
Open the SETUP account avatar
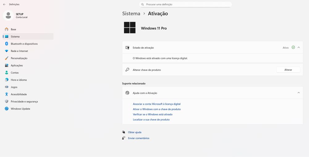8,15
